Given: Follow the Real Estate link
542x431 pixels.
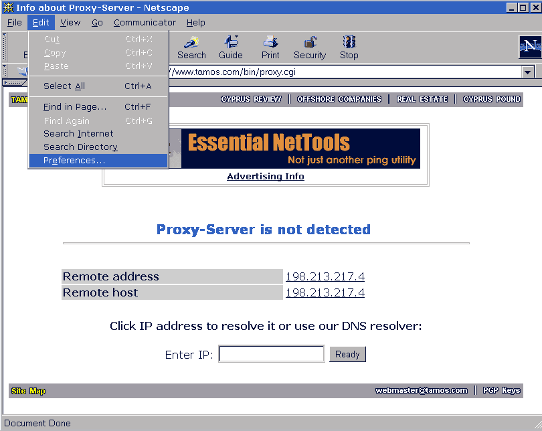Looking at the screenshot, I should (422, 99).
